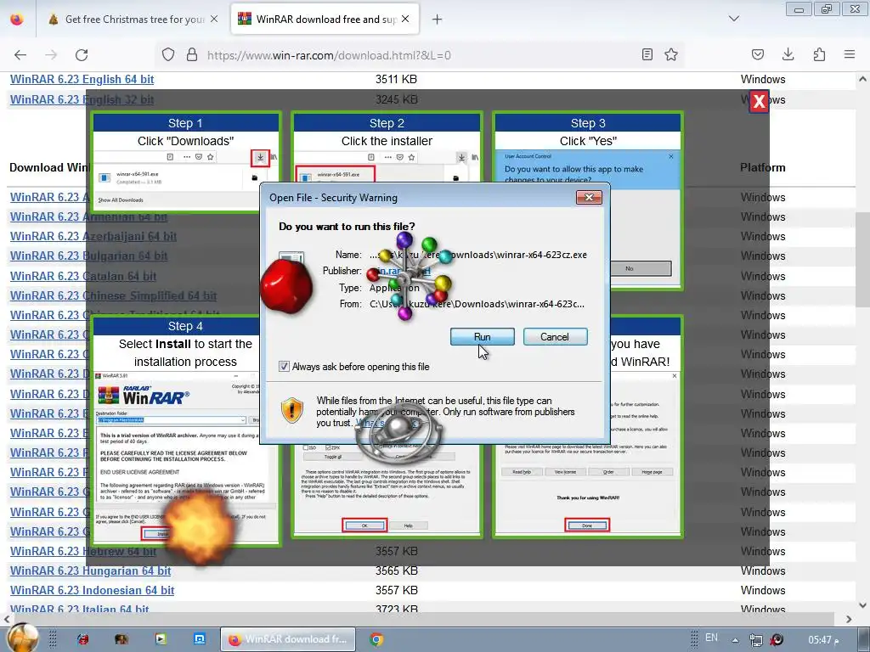Open the media player taskbar icon
870x652 pixels.
(161, 639)
